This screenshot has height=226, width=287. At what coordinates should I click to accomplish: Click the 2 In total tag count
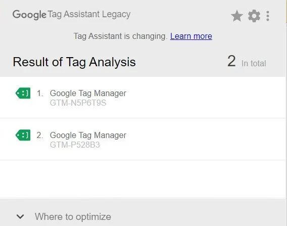point(247,62)
